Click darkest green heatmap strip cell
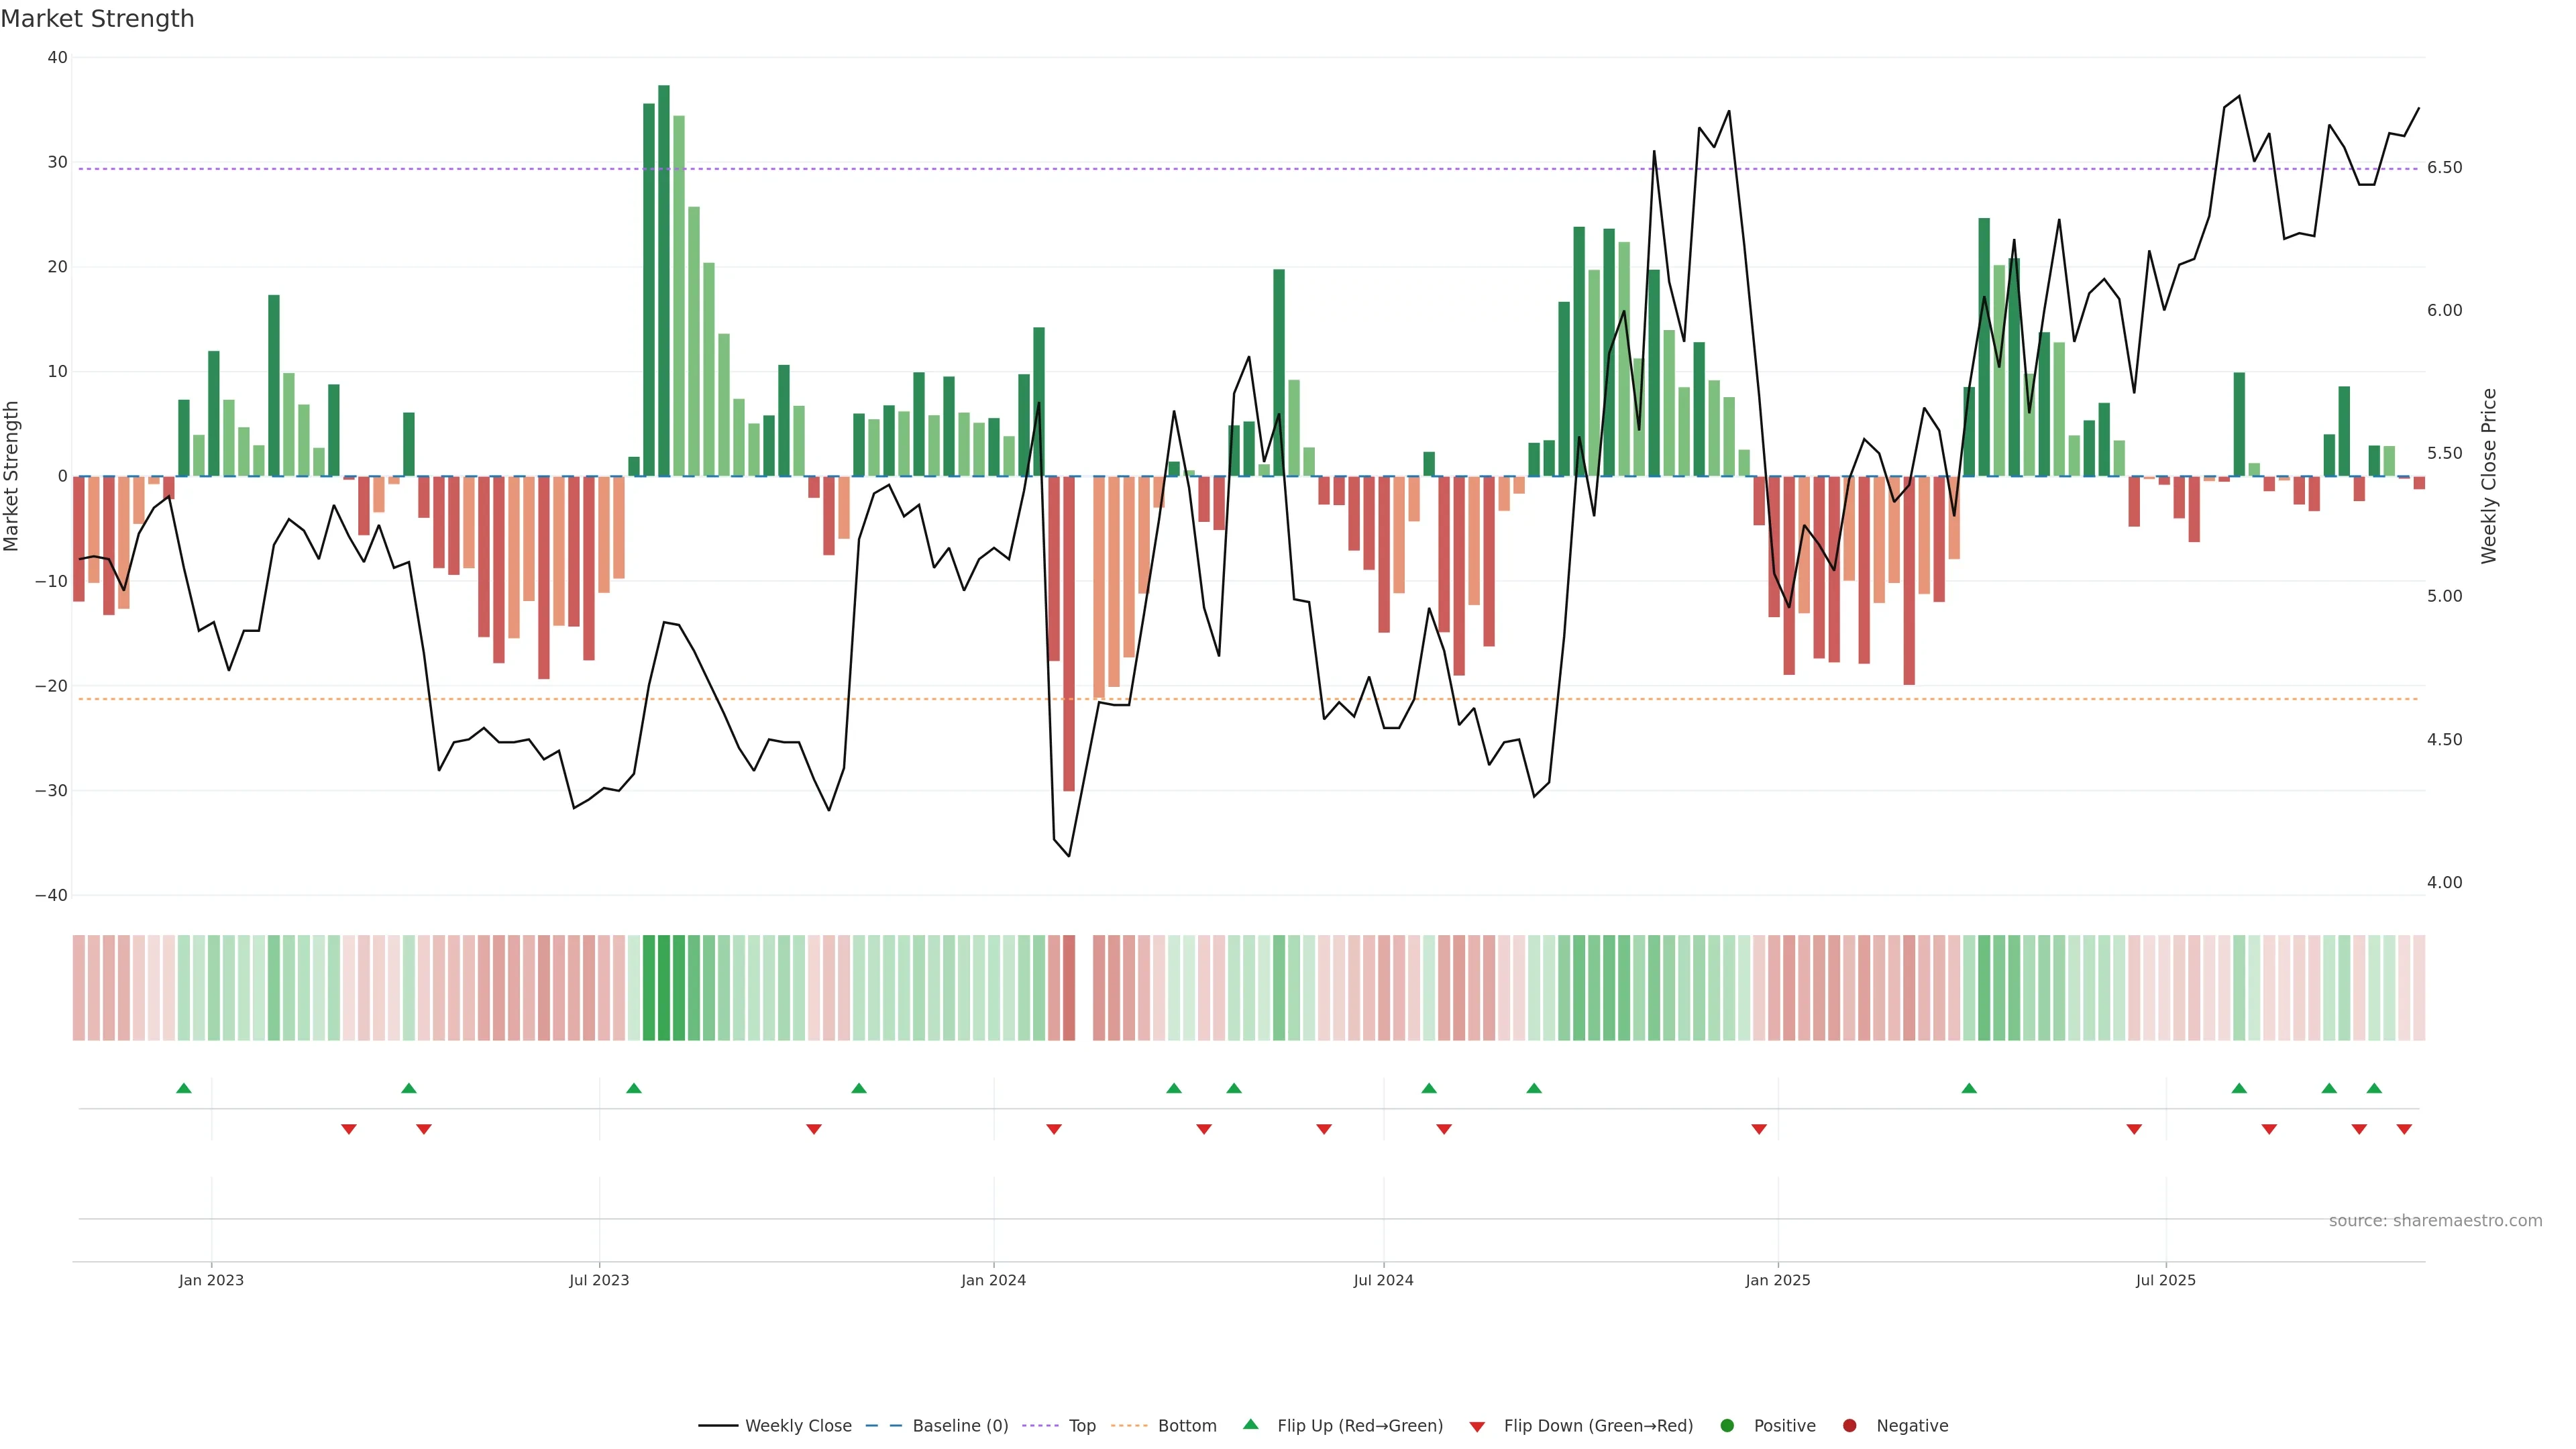This screenshot has width=2576, height=1449. 664,987
